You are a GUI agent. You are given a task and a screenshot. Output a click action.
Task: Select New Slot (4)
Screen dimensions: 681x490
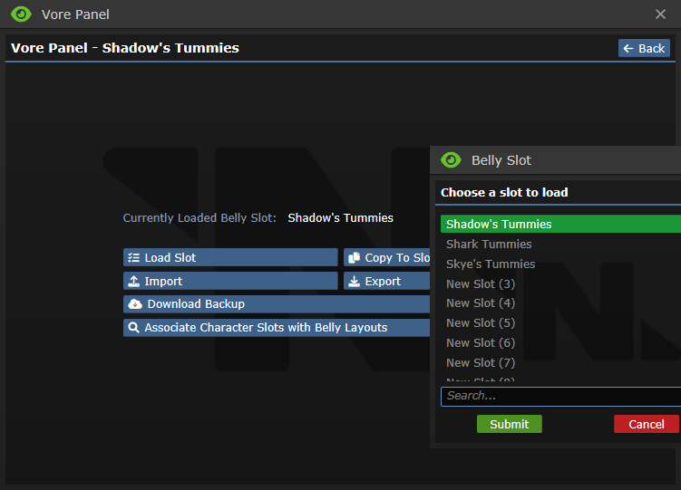[x=560, y=303]
